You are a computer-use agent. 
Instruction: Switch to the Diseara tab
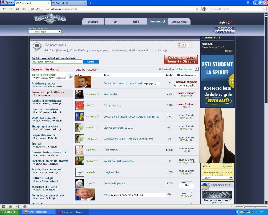pos(93,22)
